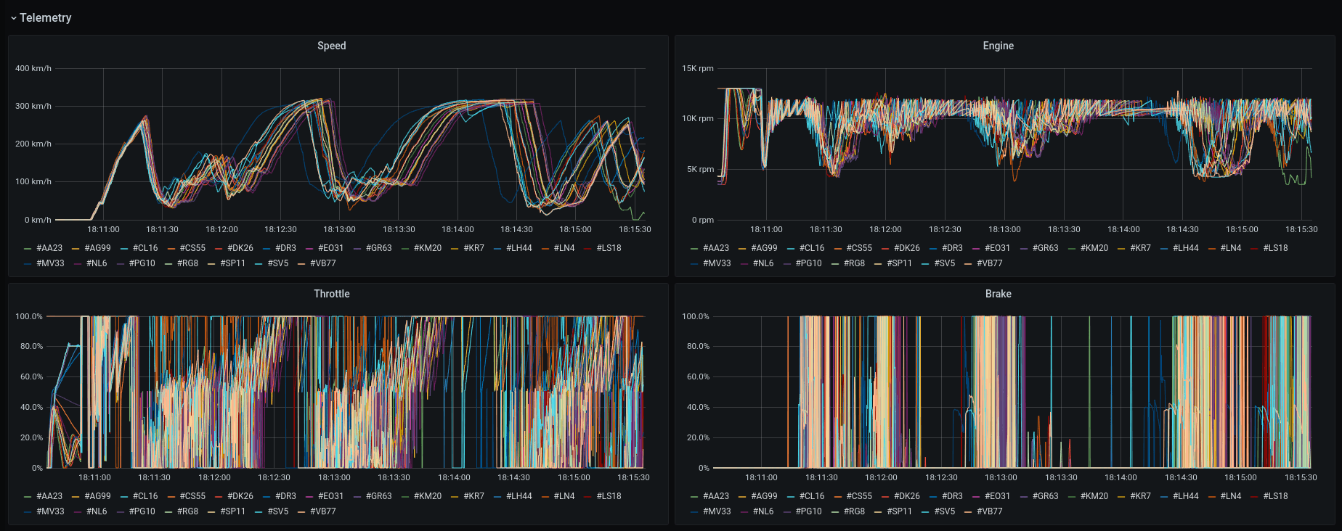The image size is (1342, 531).
Task: Click #KM20 color swatch in Throttle legend
Action: pyautogui.click(x=406, y=497)
